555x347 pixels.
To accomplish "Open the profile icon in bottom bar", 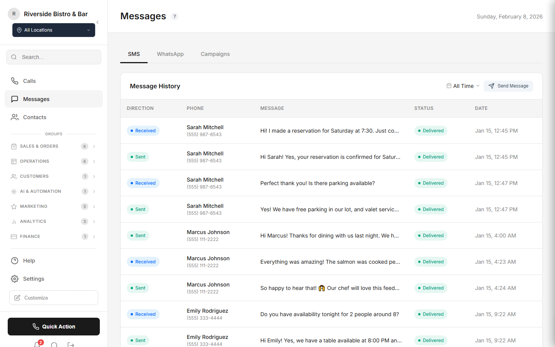I will pos(54,344).
